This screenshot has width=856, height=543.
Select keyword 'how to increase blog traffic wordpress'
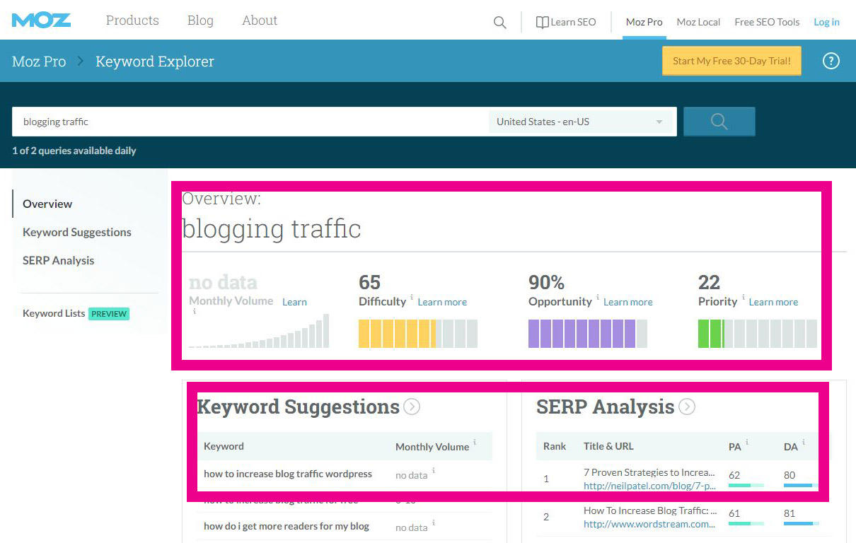click(x=288, y=474)
